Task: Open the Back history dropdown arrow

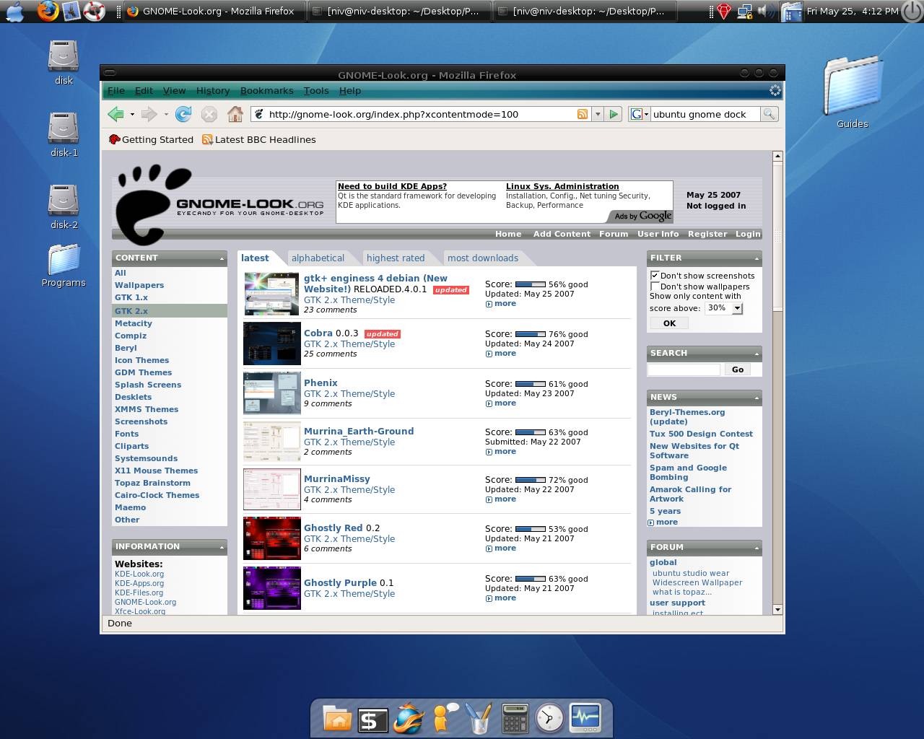Action: click(x=132, y=114)
